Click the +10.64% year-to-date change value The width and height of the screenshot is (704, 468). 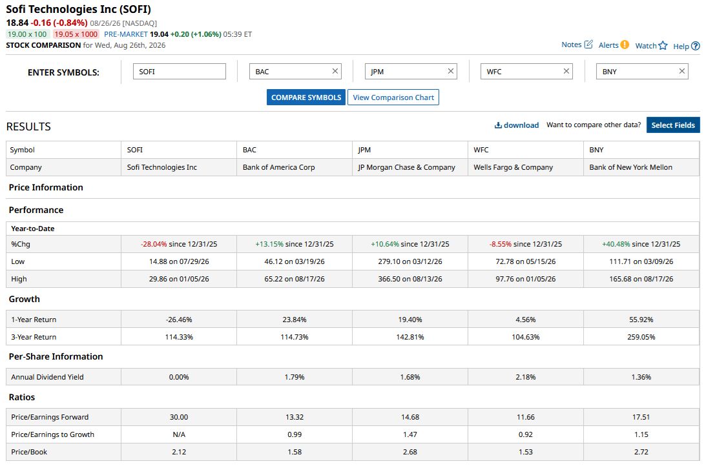point(385,244)
